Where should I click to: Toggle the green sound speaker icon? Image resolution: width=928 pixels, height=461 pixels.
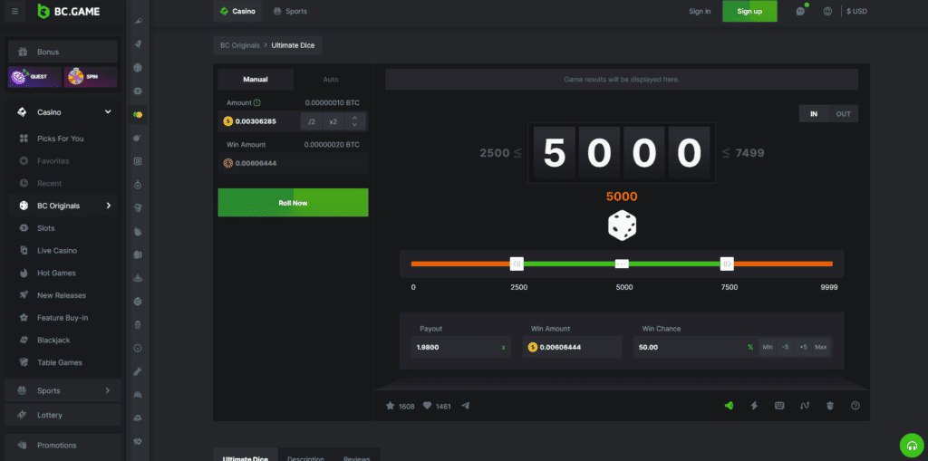click(x=730, y=406)
